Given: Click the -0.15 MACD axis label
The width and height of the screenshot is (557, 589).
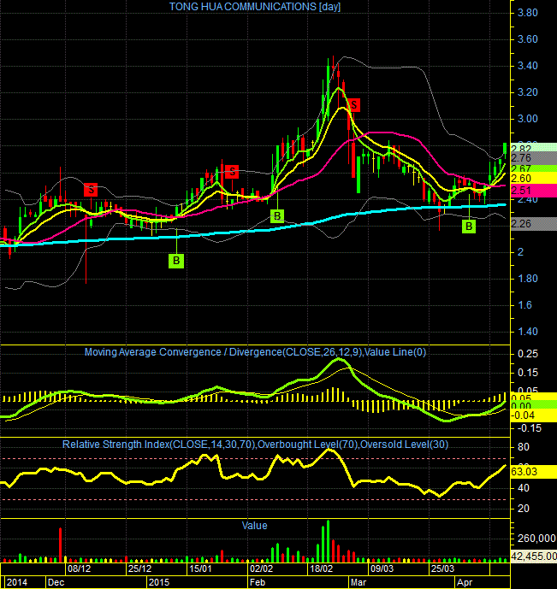Looking at the screenshot, I should (x=529, y=428).
